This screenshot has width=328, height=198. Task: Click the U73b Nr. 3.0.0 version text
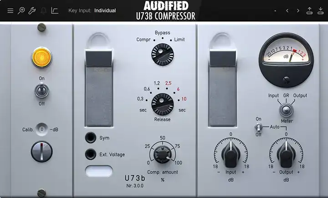click(x=135, y=181)
